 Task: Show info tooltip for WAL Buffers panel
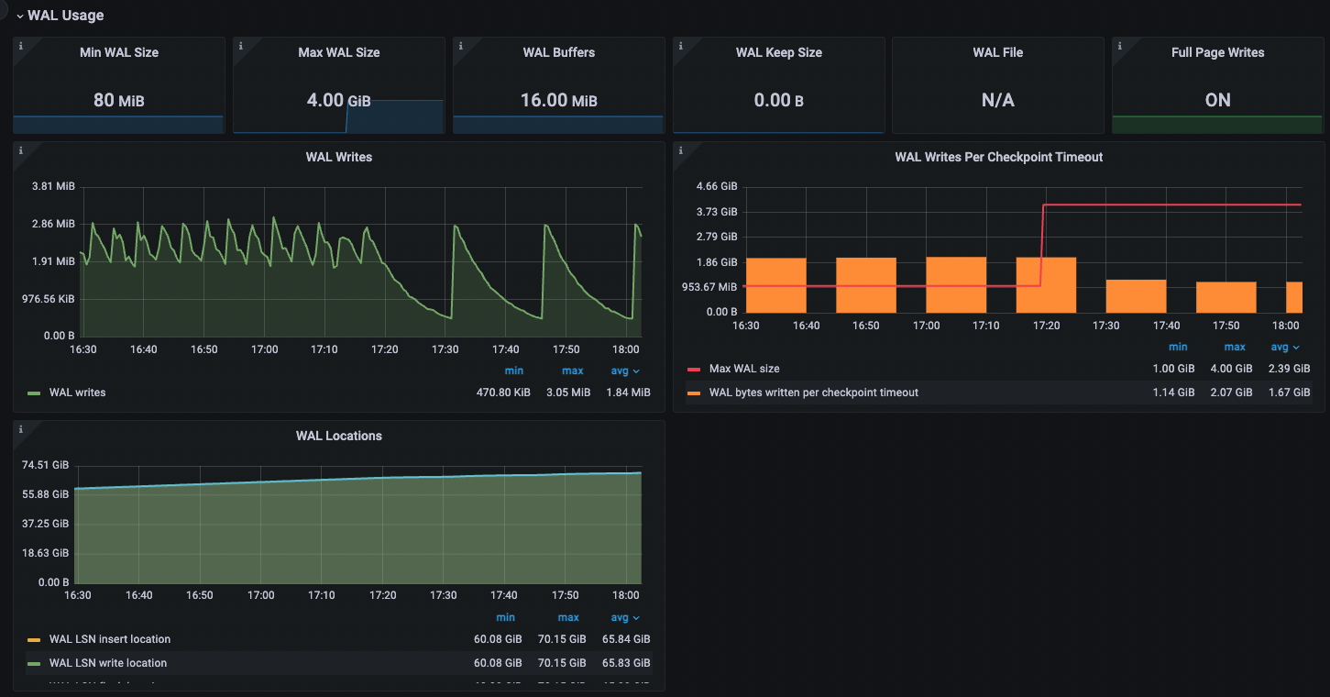[x=460, y=46]
